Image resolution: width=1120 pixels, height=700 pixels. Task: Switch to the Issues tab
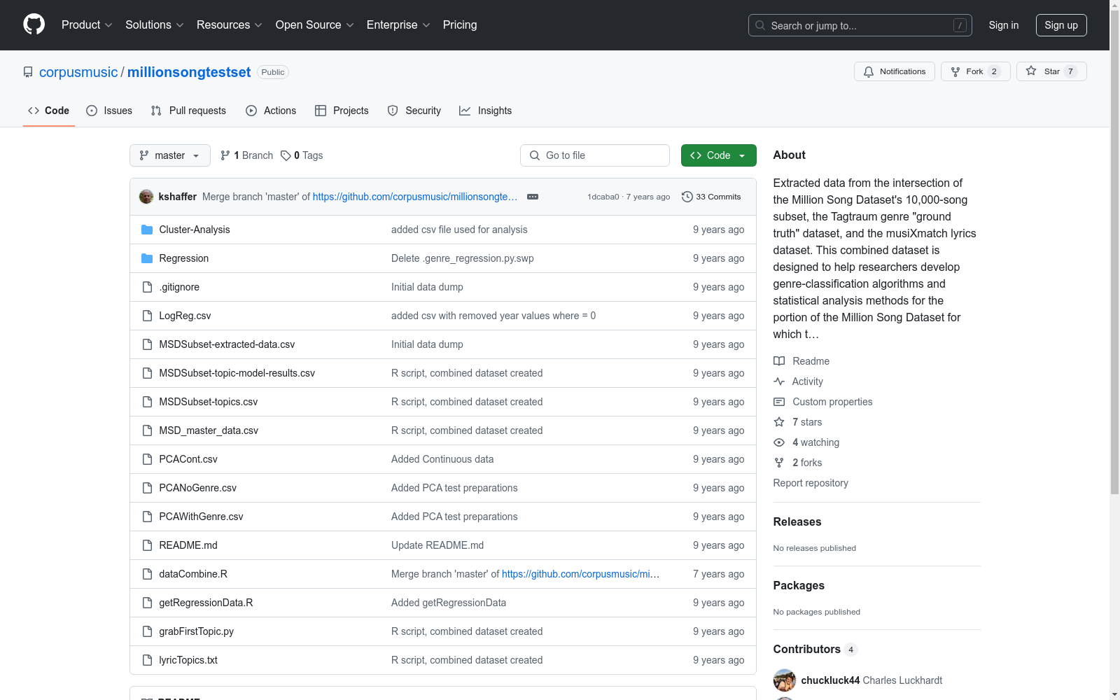109,111
